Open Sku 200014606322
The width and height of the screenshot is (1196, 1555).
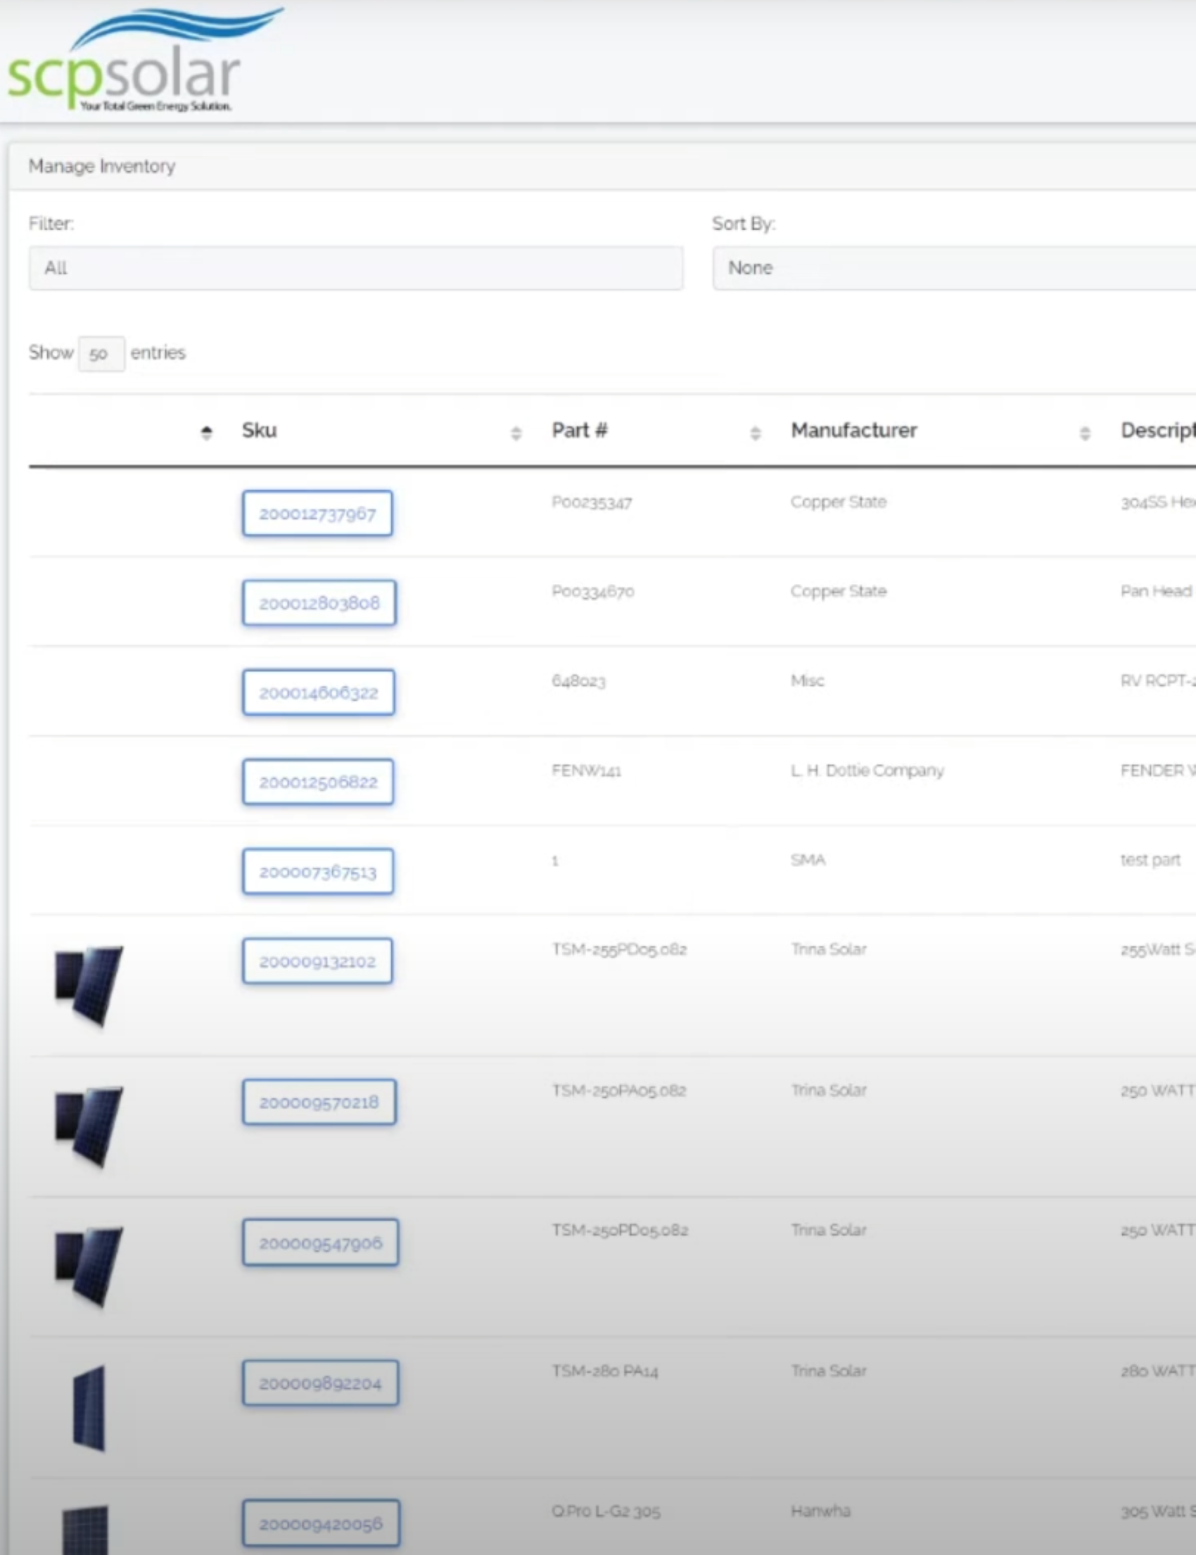318,692
